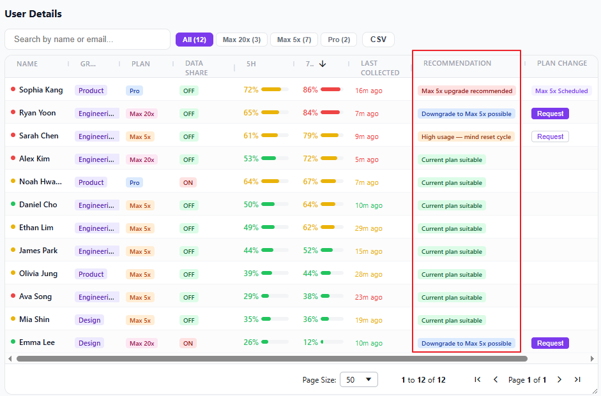Image resolution: width=601 pixels, height=396 pixels.
Task: Click the scrollbar left arrow
Action: [10, 358]
